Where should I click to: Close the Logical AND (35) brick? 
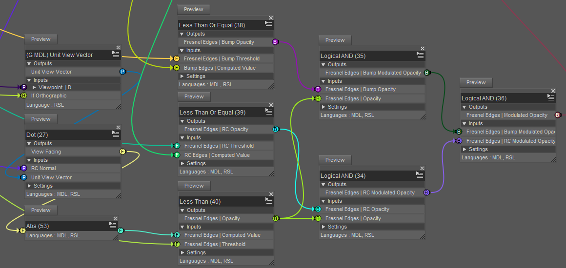(x=423, y=48)
